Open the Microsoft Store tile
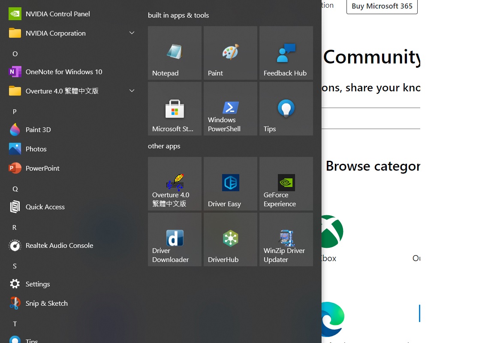The image size is (494, 343). click(175, 108)
